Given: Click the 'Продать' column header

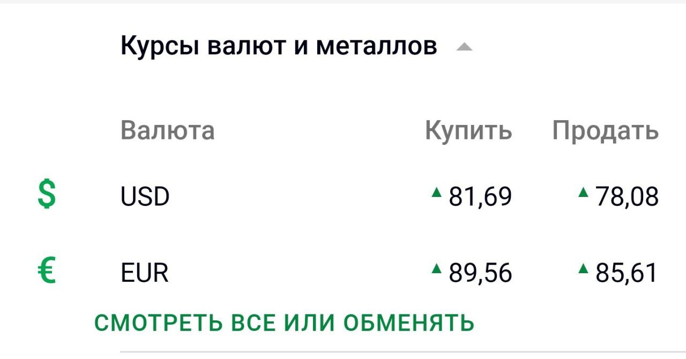Looking at the screenshot, I should pyautogui.click(x=606, y=131).
